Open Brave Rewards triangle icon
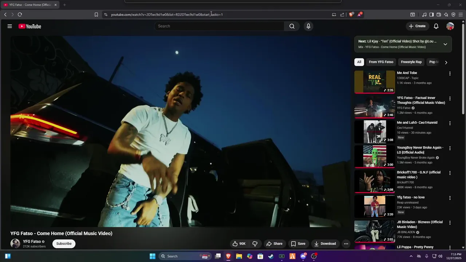Image resolution: width=466 pixels, height=262 pixels. click(360, 15)
